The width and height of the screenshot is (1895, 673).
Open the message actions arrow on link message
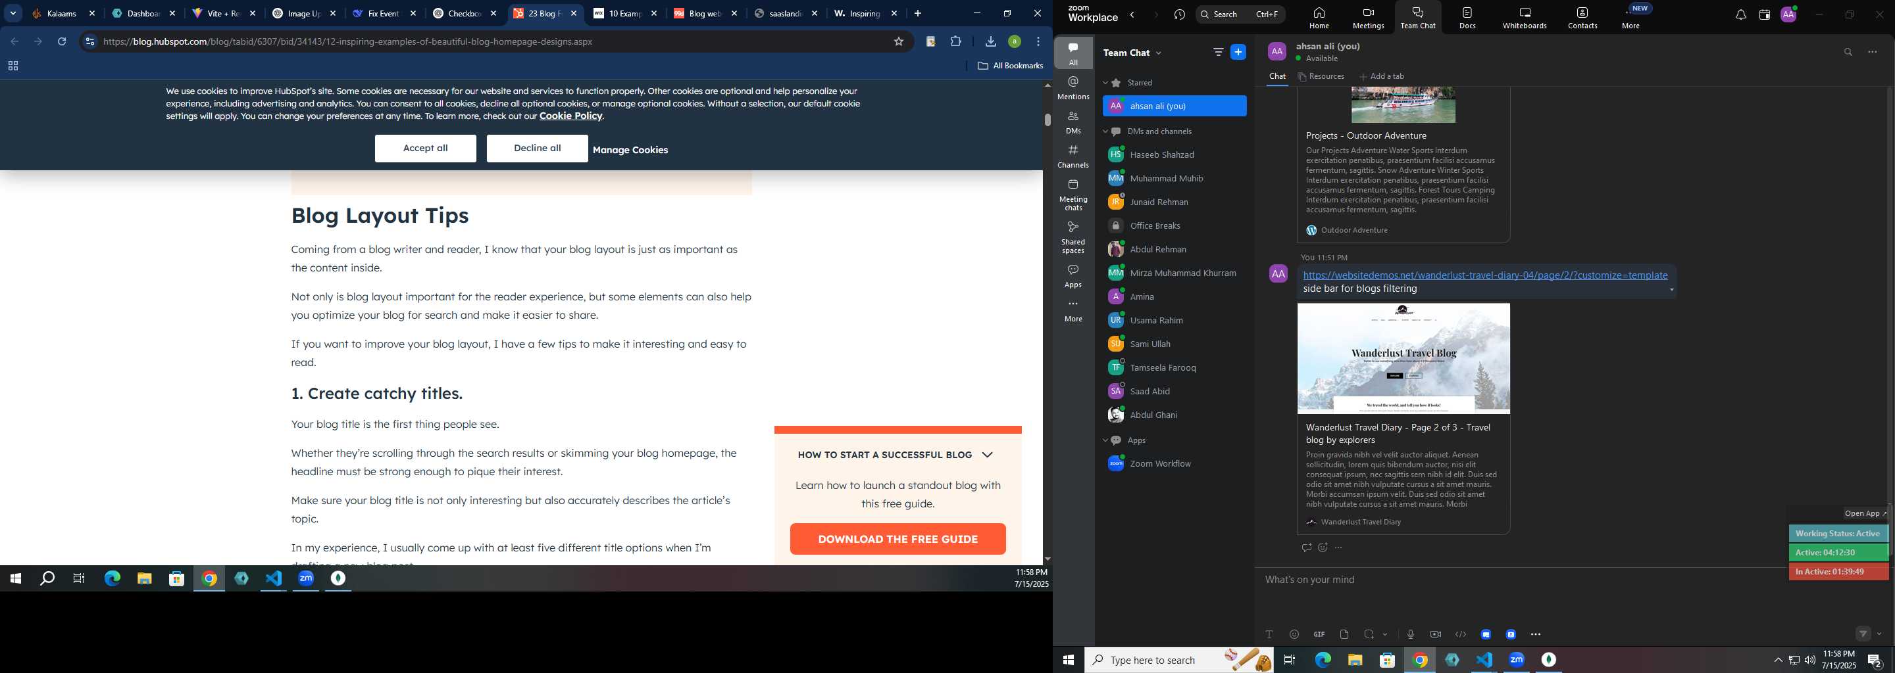[x=1671, y=290]
